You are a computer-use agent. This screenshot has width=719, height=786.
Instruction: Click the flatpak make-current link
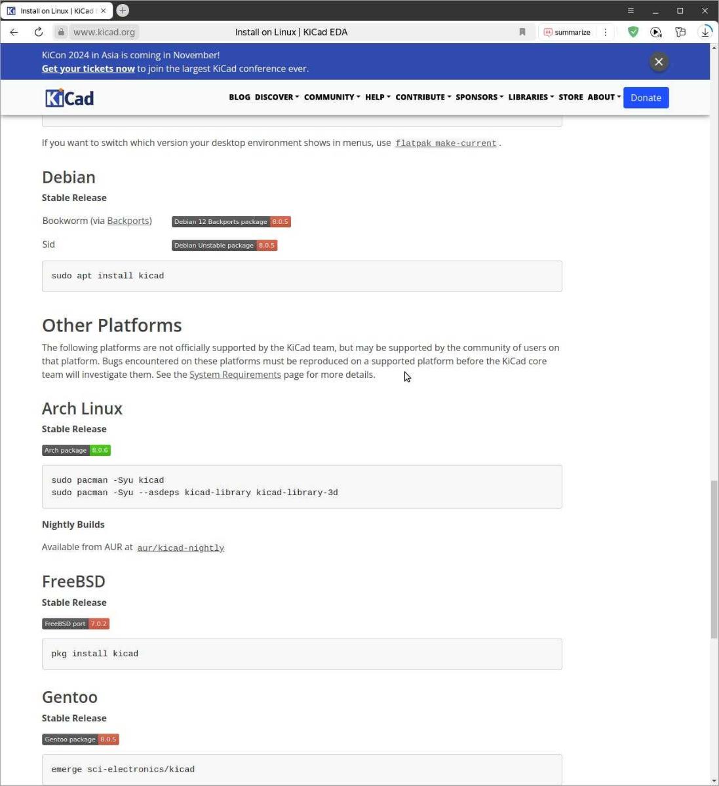coord(446,143)
